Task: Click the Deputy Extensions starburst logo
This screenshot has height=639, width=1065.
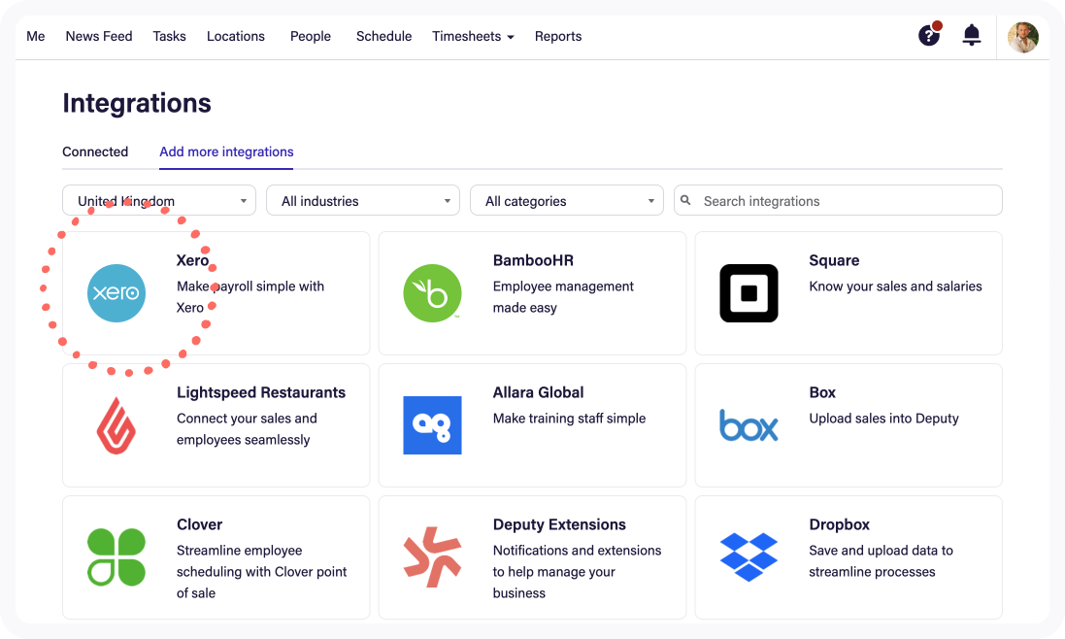Action: pyautogui.click(x=433, y=556)
